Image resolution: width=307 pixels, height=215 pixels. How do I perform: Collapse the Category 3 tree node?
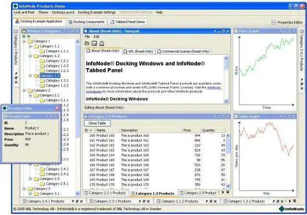pyautogui.click(x=24, y=189)
